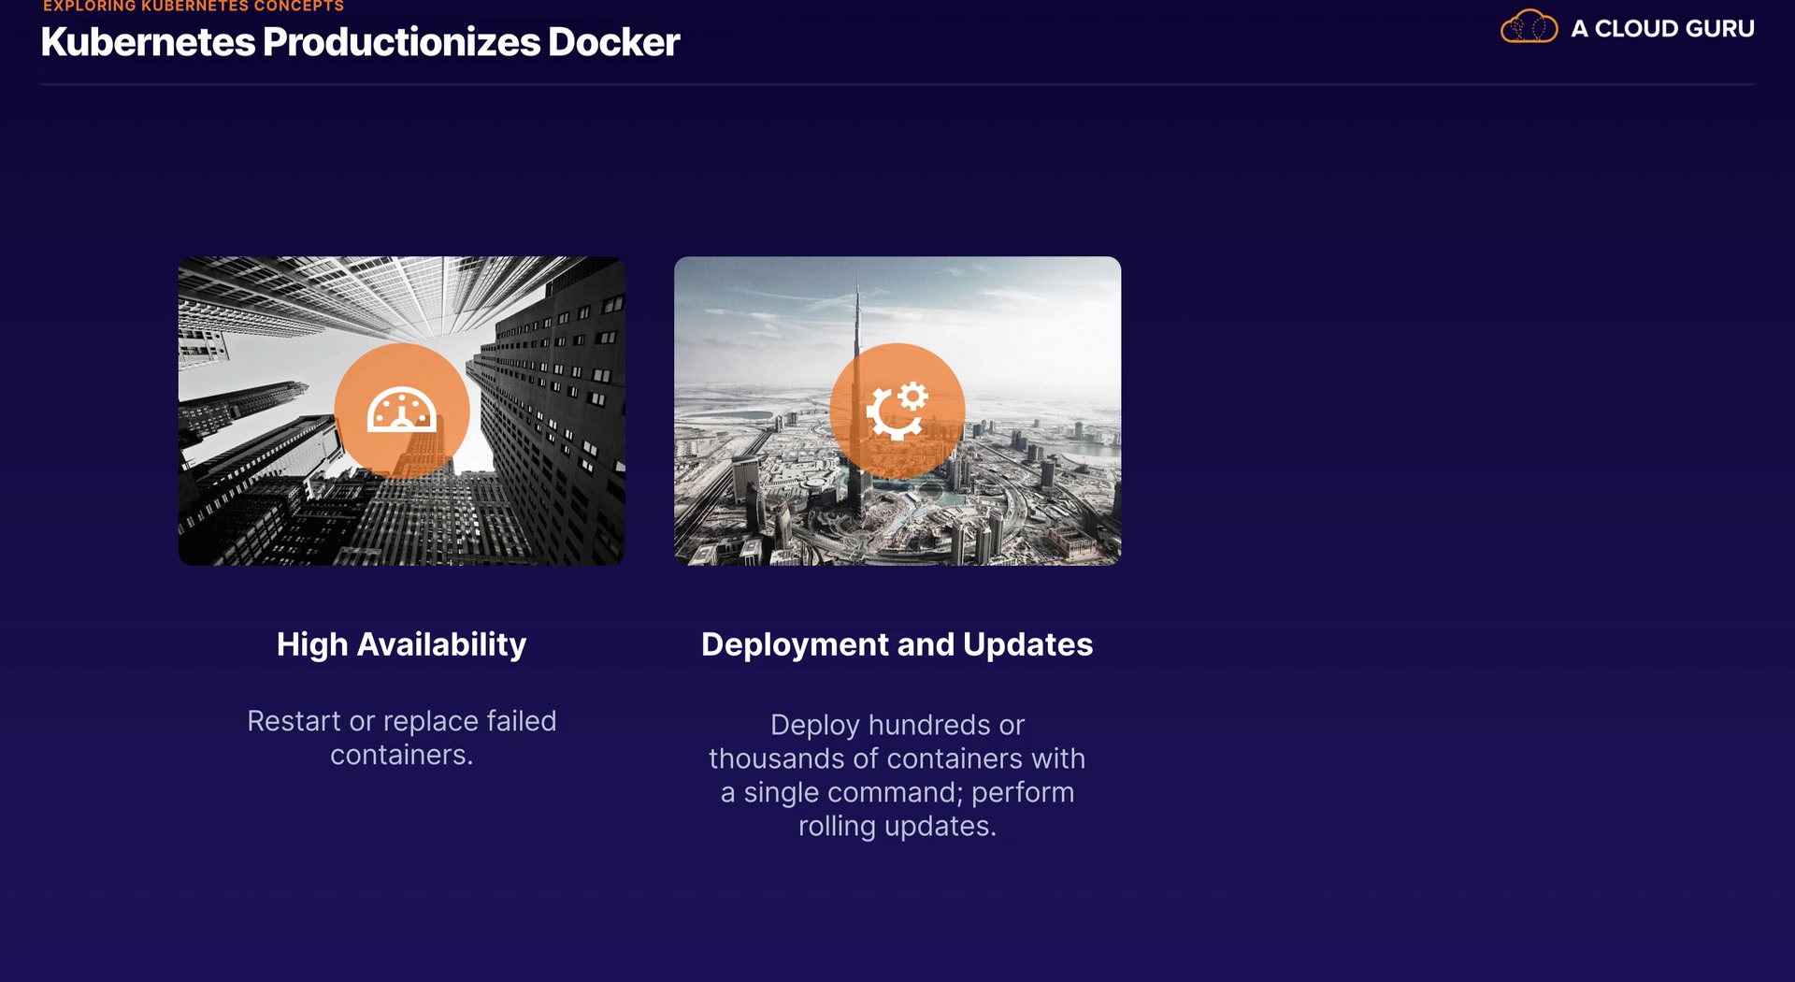
Task: Click the horizontal divider line below the title
Action: pos(897,85)
